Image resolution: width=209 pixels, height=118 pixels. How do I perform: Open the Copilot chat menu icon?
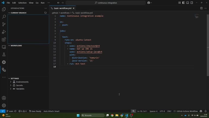149,3
